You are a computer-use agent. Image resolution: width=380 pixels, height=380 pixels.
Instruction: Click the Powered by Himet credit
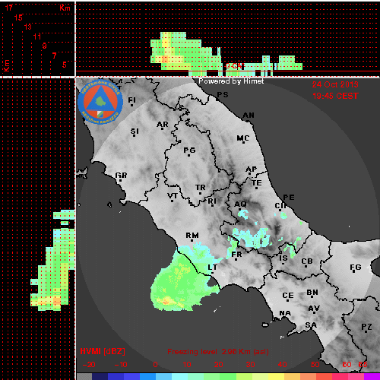(231, 81)
